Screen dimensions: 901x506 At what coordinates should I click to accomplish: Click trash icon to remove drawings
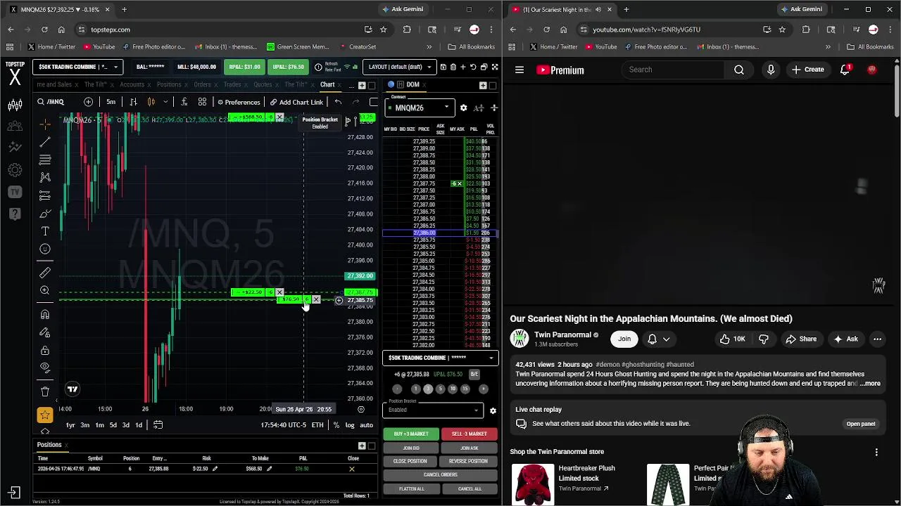pyautogui.click(x=45, y=391)
